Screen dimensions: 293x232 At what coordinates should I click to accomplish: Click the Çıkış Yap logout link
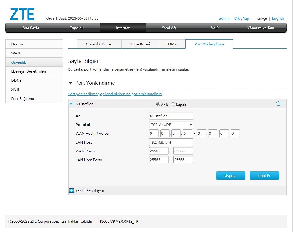(x=242, y=18)
